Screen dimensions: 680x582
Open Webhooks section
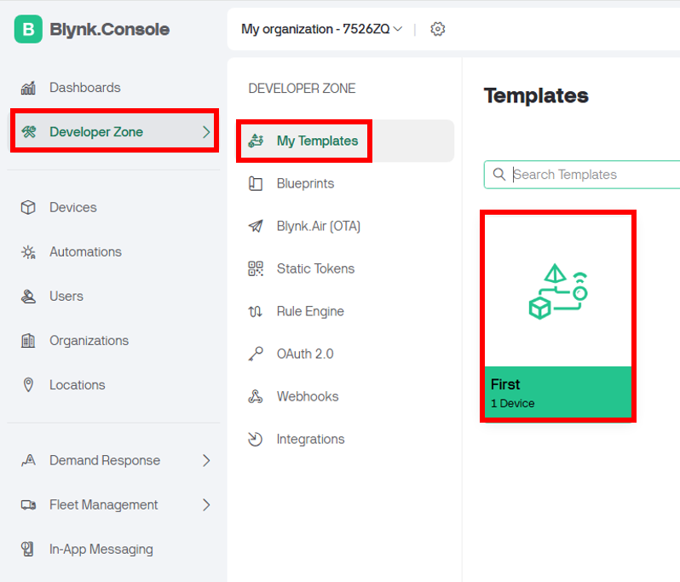(345, 396)
